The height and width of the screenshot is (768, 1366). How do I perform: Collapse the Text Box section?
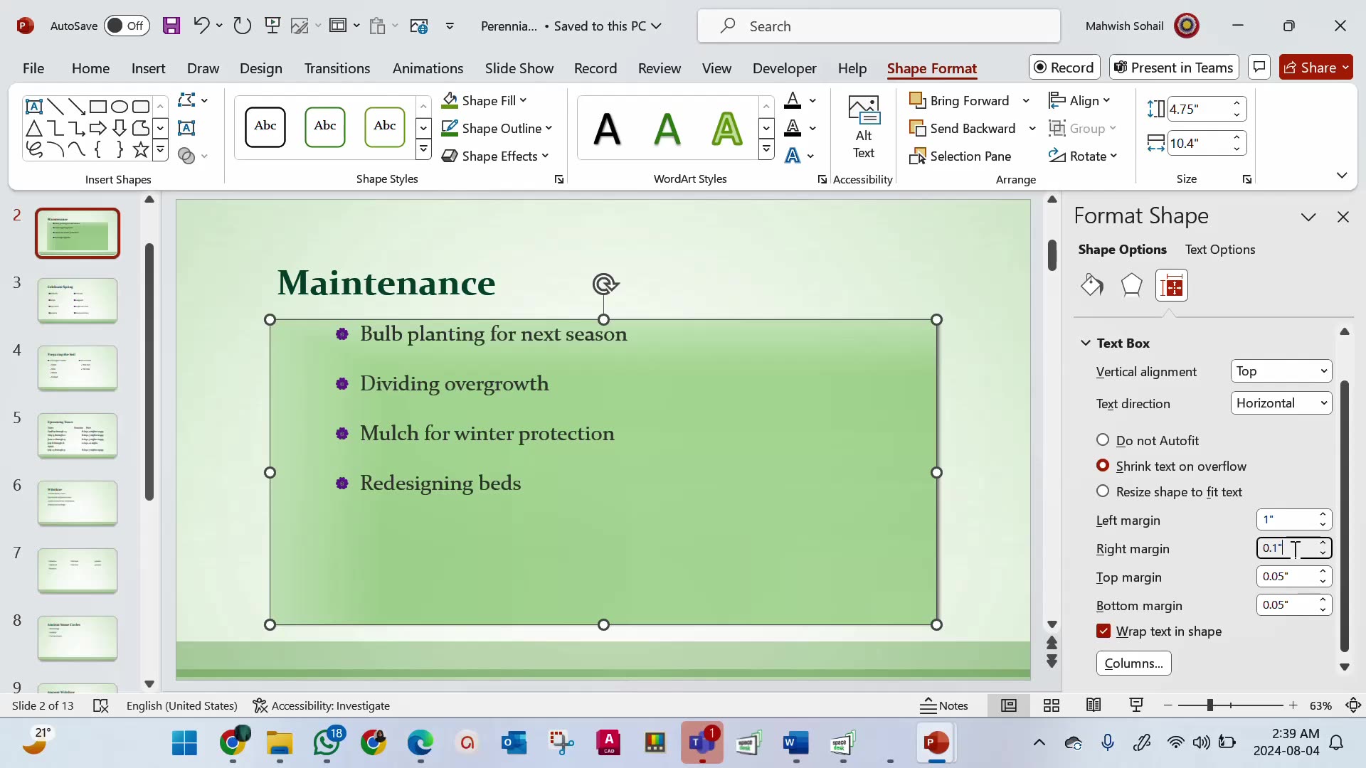(1086, 343)
